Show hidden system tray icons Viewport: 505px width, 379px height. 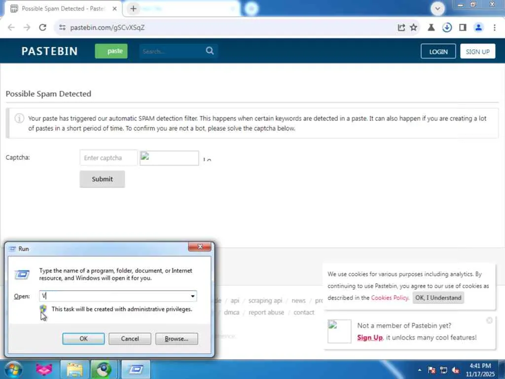coord(420,370)
